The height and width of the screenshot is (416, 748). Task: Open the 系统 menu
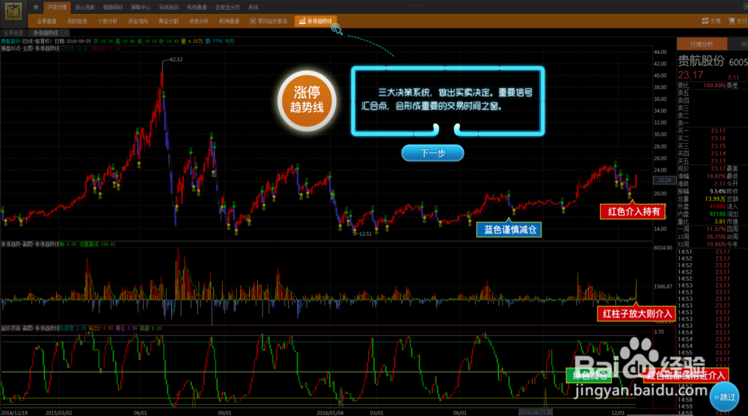(x=254, y=7)
